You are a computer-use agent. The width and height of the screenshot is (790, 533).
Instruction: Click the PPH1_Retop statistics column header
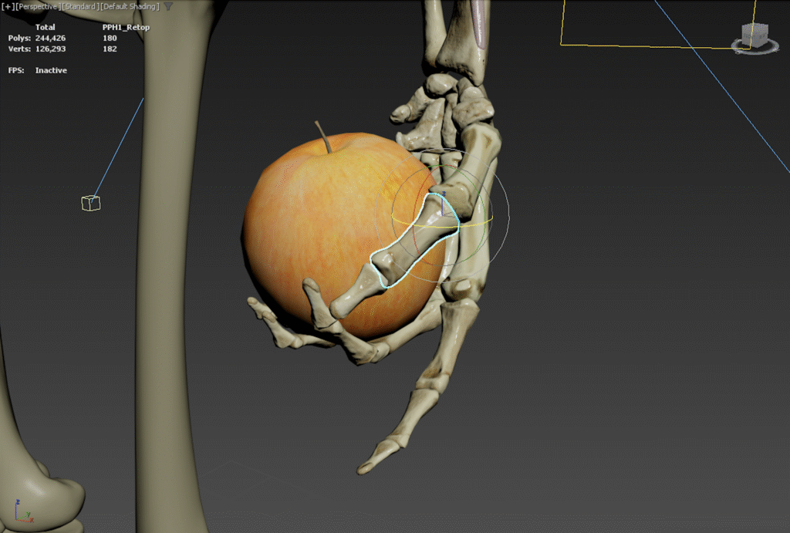click(126, 27)
